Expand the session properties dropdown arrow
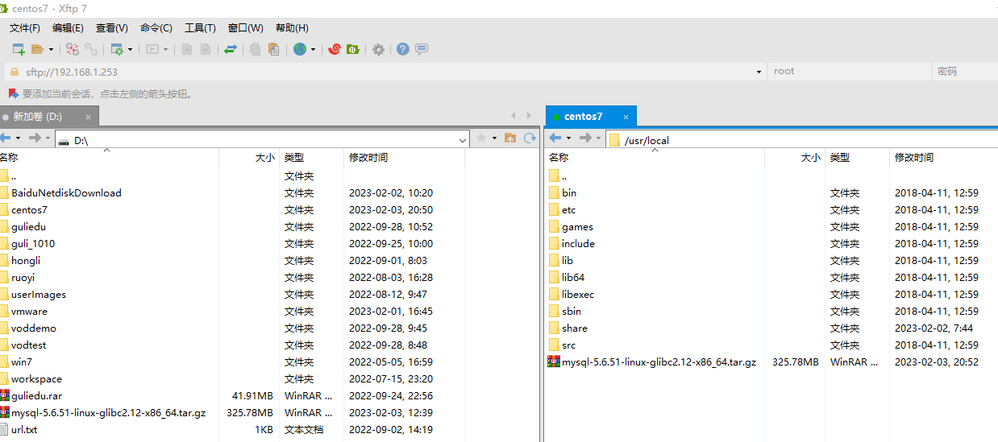The image size is (998, 442). [130, 49]
